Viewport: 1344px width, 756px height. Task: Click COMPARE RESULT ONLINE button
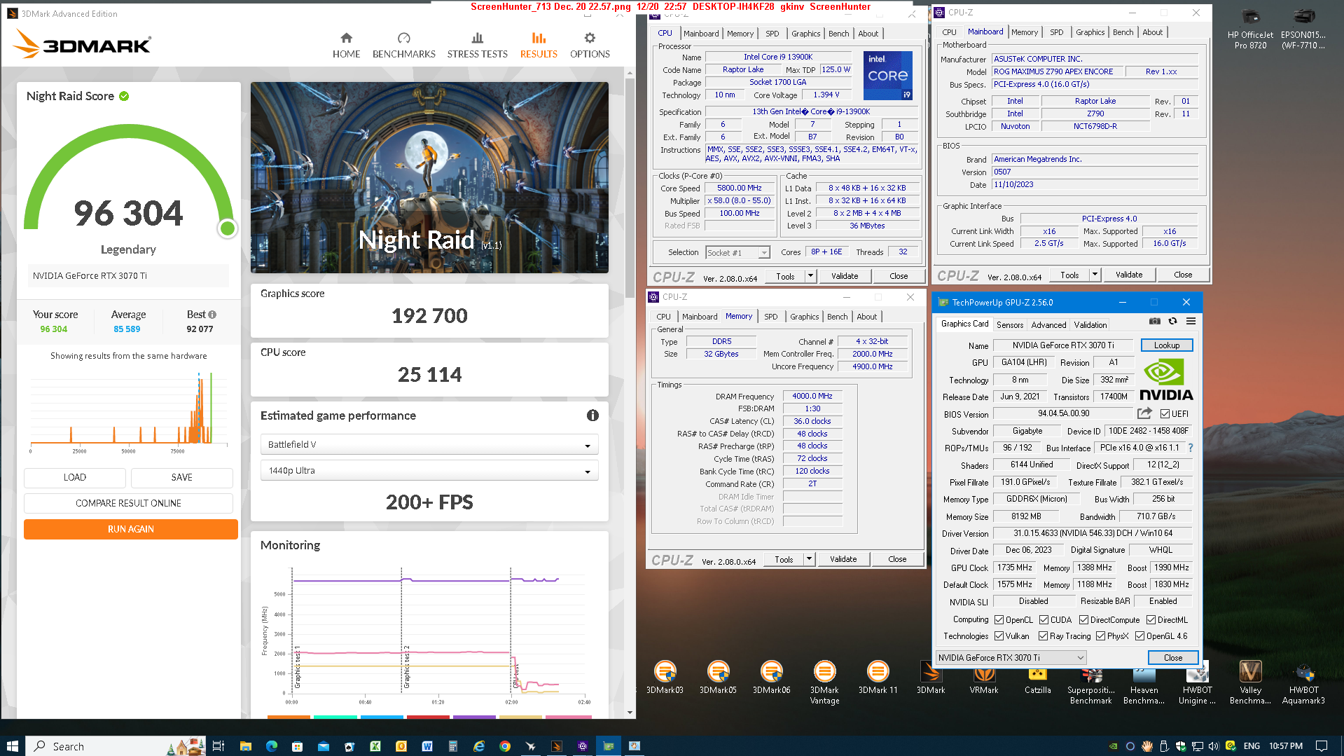point(128,503)
